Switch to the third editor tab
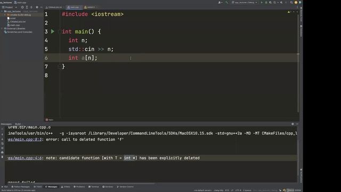The image size is (341, 192). coord(90,7)
